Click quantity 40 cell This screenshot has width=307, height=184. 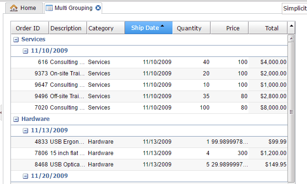tap(192, 62)
